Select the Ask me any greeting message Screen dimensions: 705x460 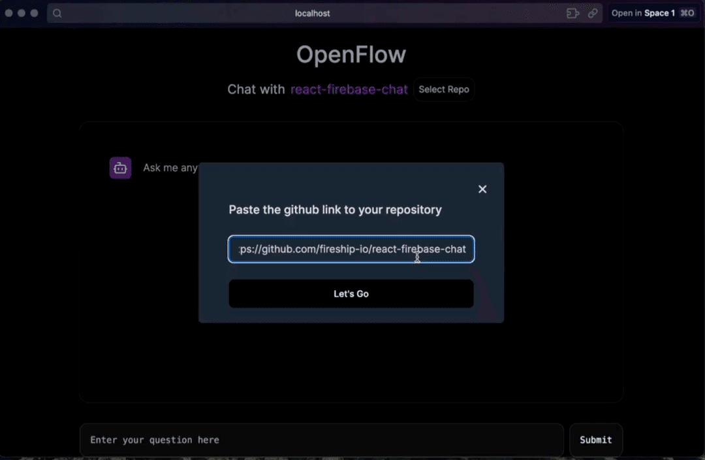[x=170, y=168]
